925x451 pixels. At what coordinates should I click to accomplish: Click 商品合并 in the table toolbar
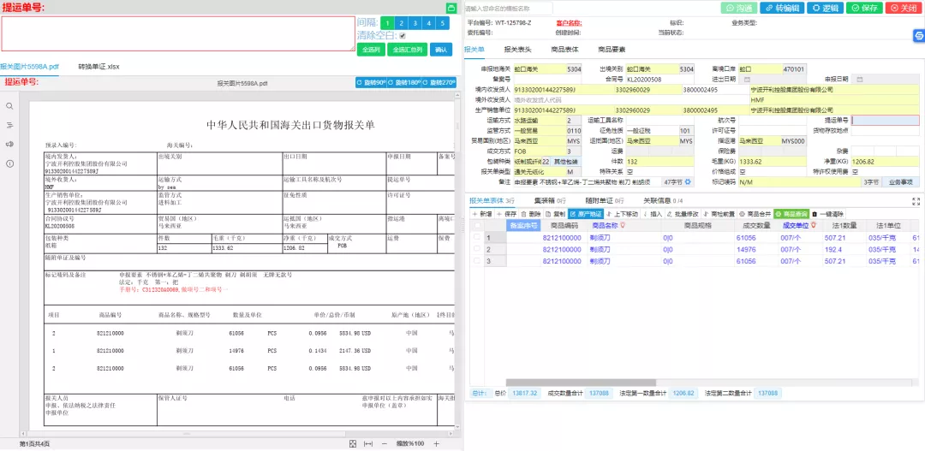pyautogui.click(x=755, y=214)
